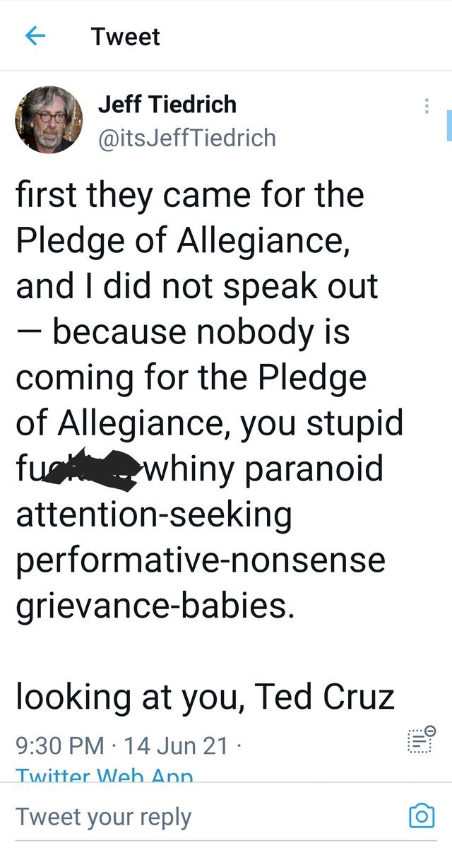Click the word performative-nonsense
This screenshot has height=848, width=452.
[x=201, y=560]
